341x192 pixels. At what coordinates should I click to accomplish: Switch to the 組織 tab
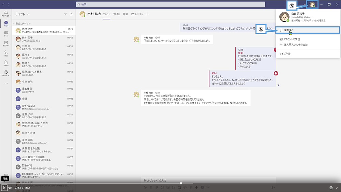pyautogui.click(x=125, y=14)
